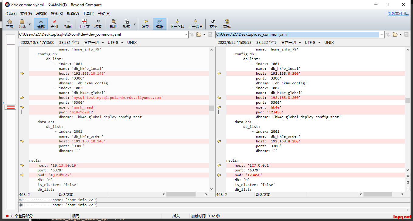Open the 搜索(R) menu

57,13
